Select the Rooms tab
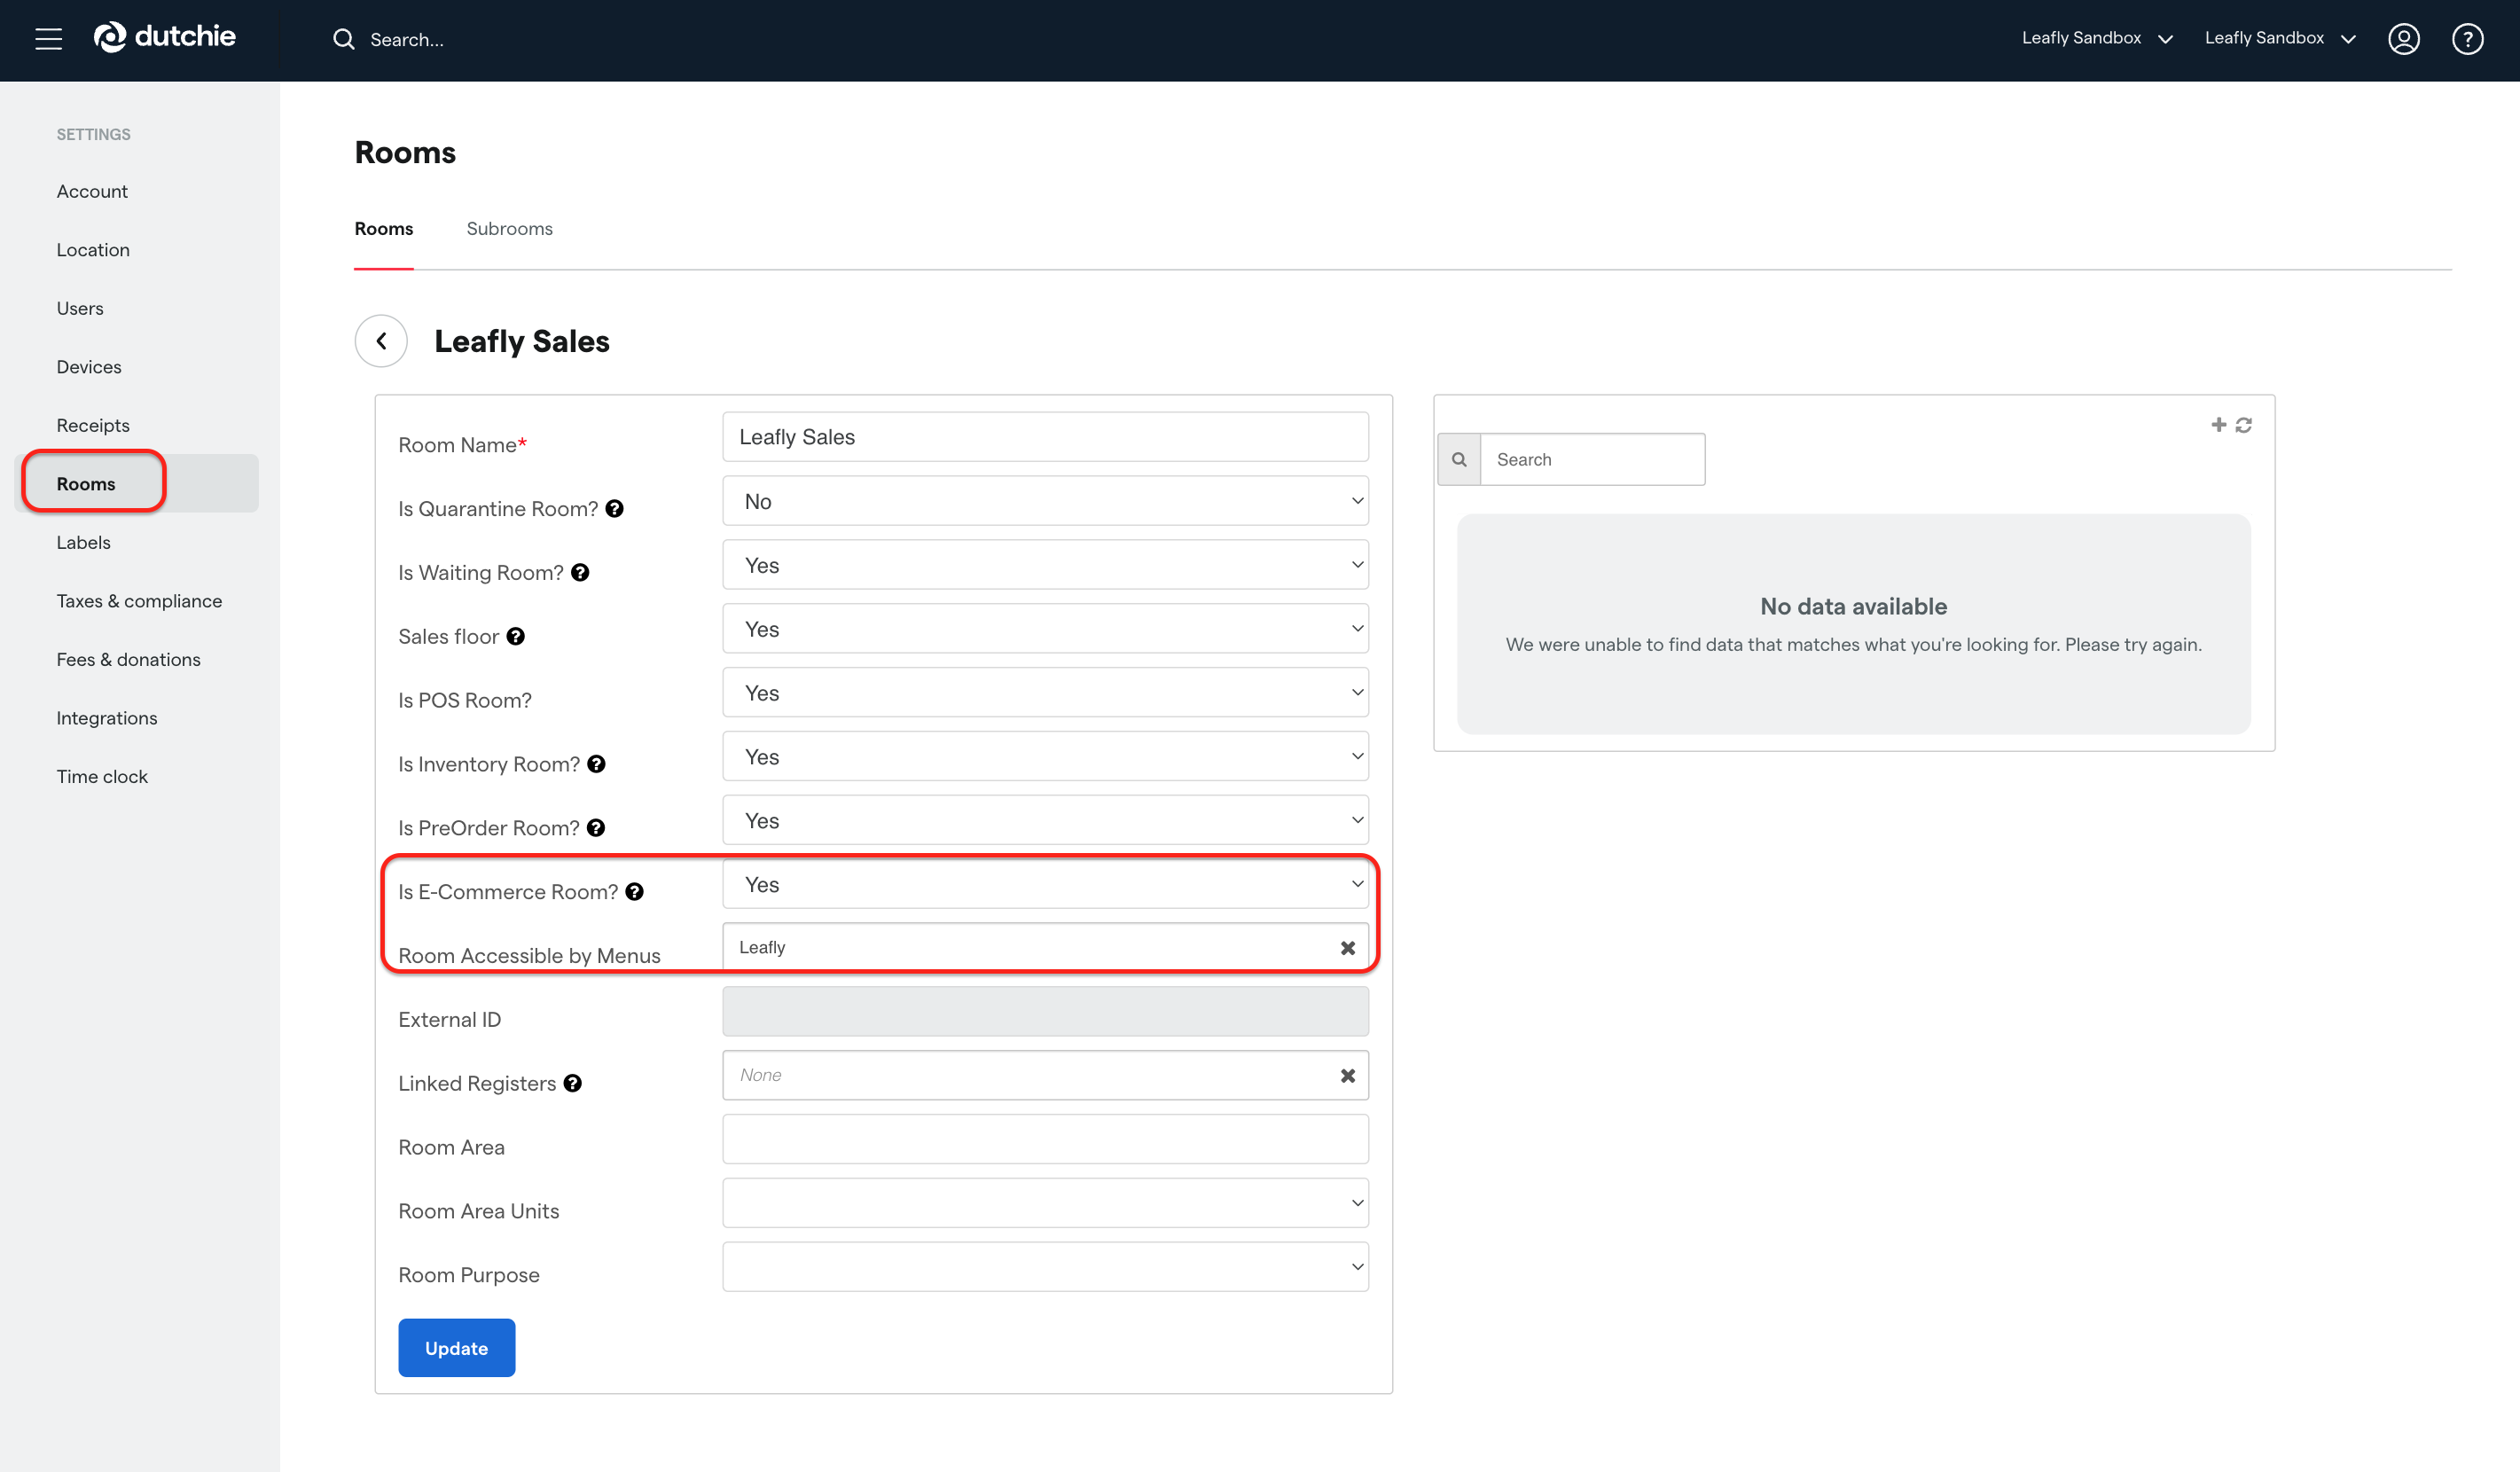Image resolution: width=2520 pixels, height=1472 pixels. (x=383, y=229)
